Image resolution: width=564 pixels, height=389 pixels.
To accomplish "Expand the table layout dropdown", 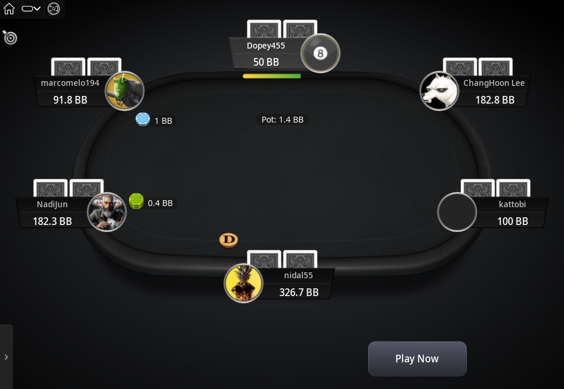I will tap(31, 9).
